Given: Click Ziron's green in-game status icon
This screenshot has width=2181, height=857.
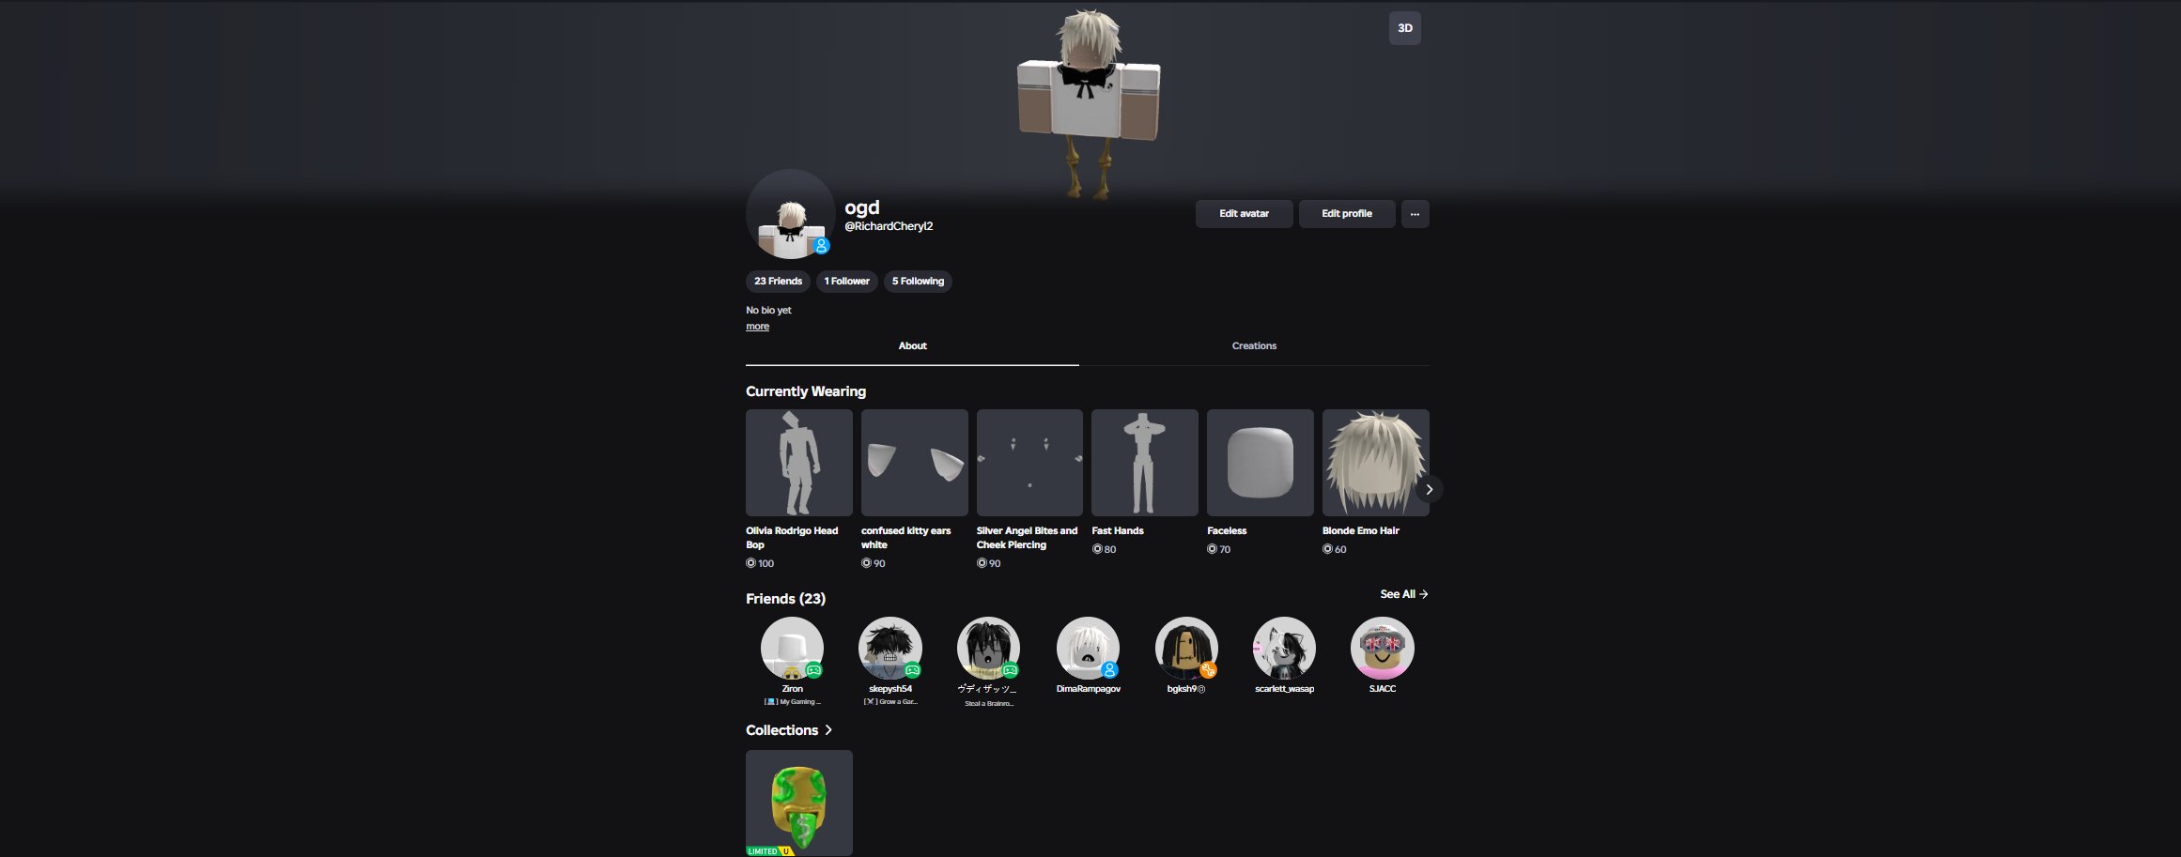Looking at the screenshot, I should pos(814,670).
